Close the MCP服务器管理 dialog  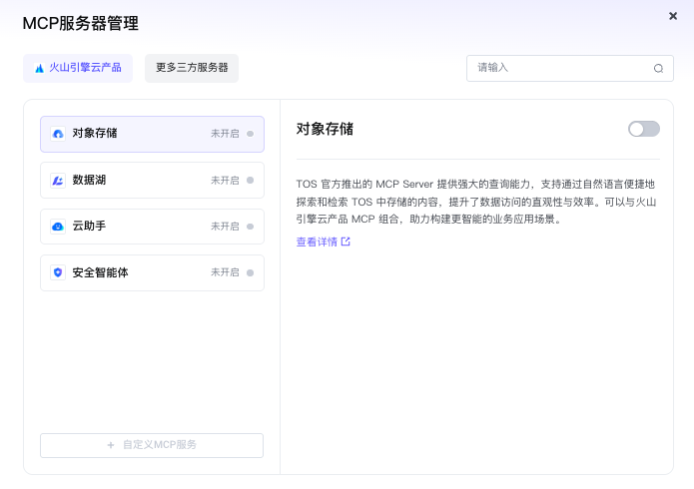pyautogui.click(x=673, y=16)
